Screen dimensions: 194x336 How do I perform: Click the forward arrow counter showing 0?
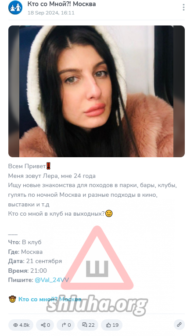pos(66,325)
